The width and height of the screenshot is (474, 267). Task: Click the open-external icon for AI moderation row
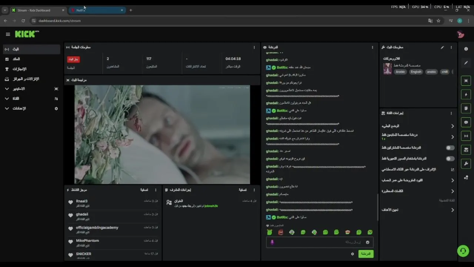(453, 169)
